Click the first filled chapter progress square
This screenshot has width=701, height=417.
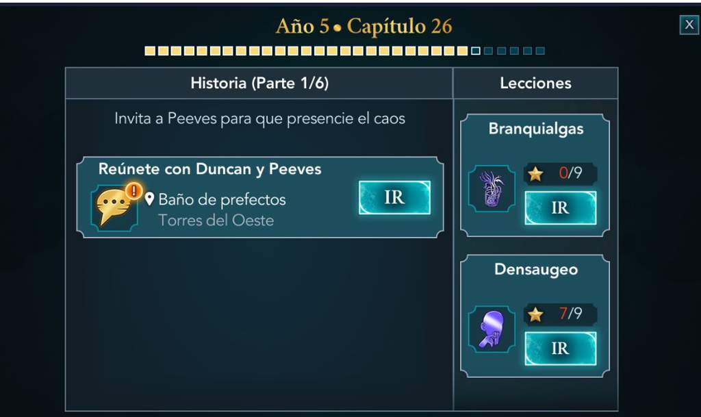point(150,51)
